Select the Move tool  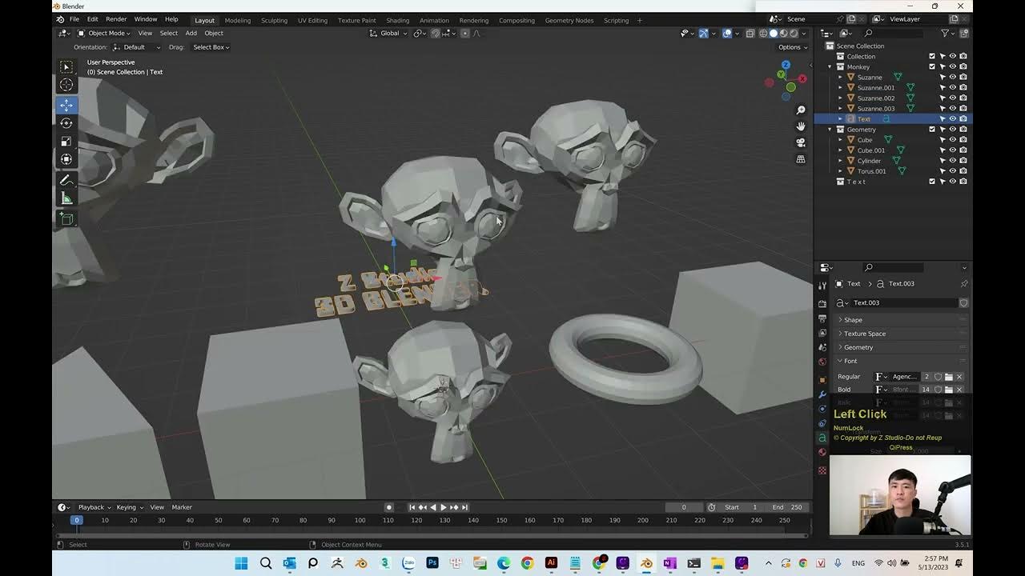coord(66,105)
